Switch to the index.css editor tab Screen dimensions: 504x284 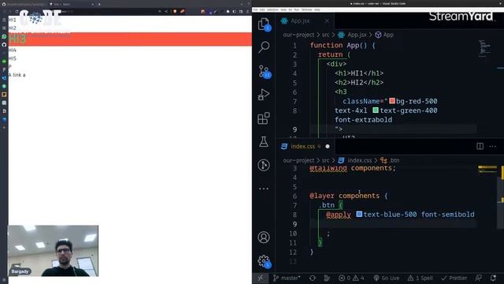point(302,147)
